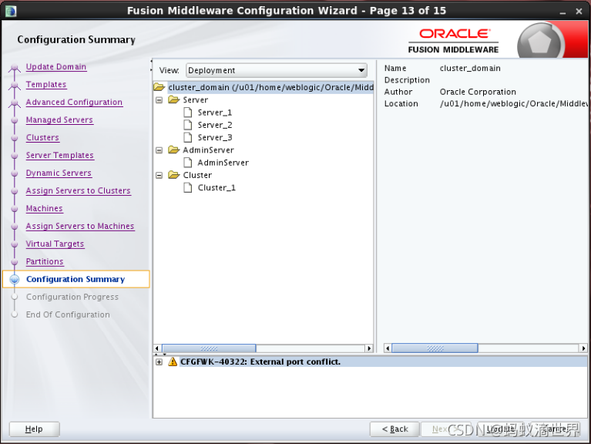Close the Configuration Wizard window
Image resolution: width=591 pixels, height=444 pixels.
pyautogui.click(x=579, y=12)
